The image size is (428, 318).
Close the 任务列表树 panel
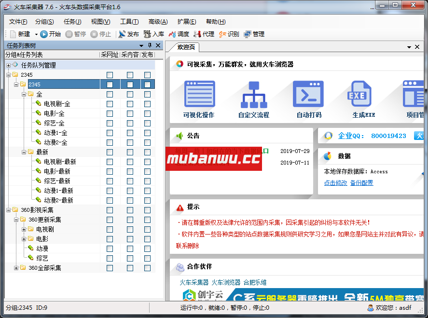158,45
